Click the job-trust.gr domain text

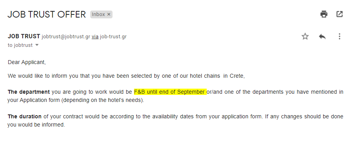(x=113, y=37)
